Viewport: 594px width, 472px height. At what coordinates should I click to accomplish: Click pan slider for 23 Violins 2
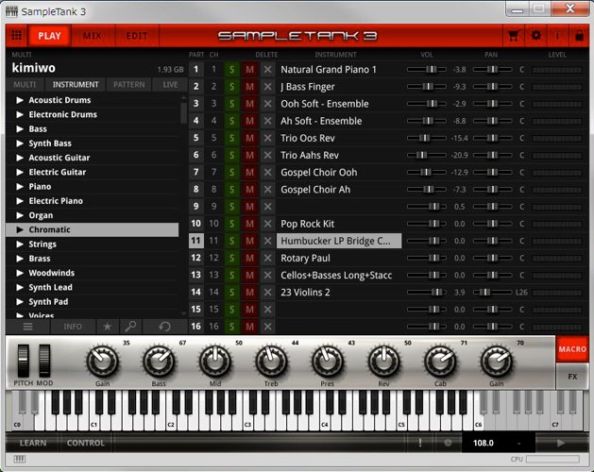pyautogui.click(x=492, y=293)
